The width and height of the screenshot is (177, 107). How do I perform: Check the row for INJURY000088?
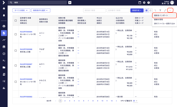click(16, 51)
